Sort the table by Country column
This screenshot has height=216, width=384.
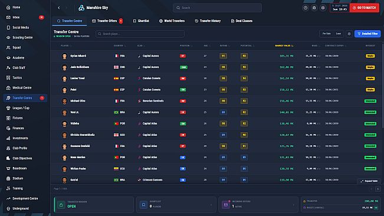(x=120, y=46)
